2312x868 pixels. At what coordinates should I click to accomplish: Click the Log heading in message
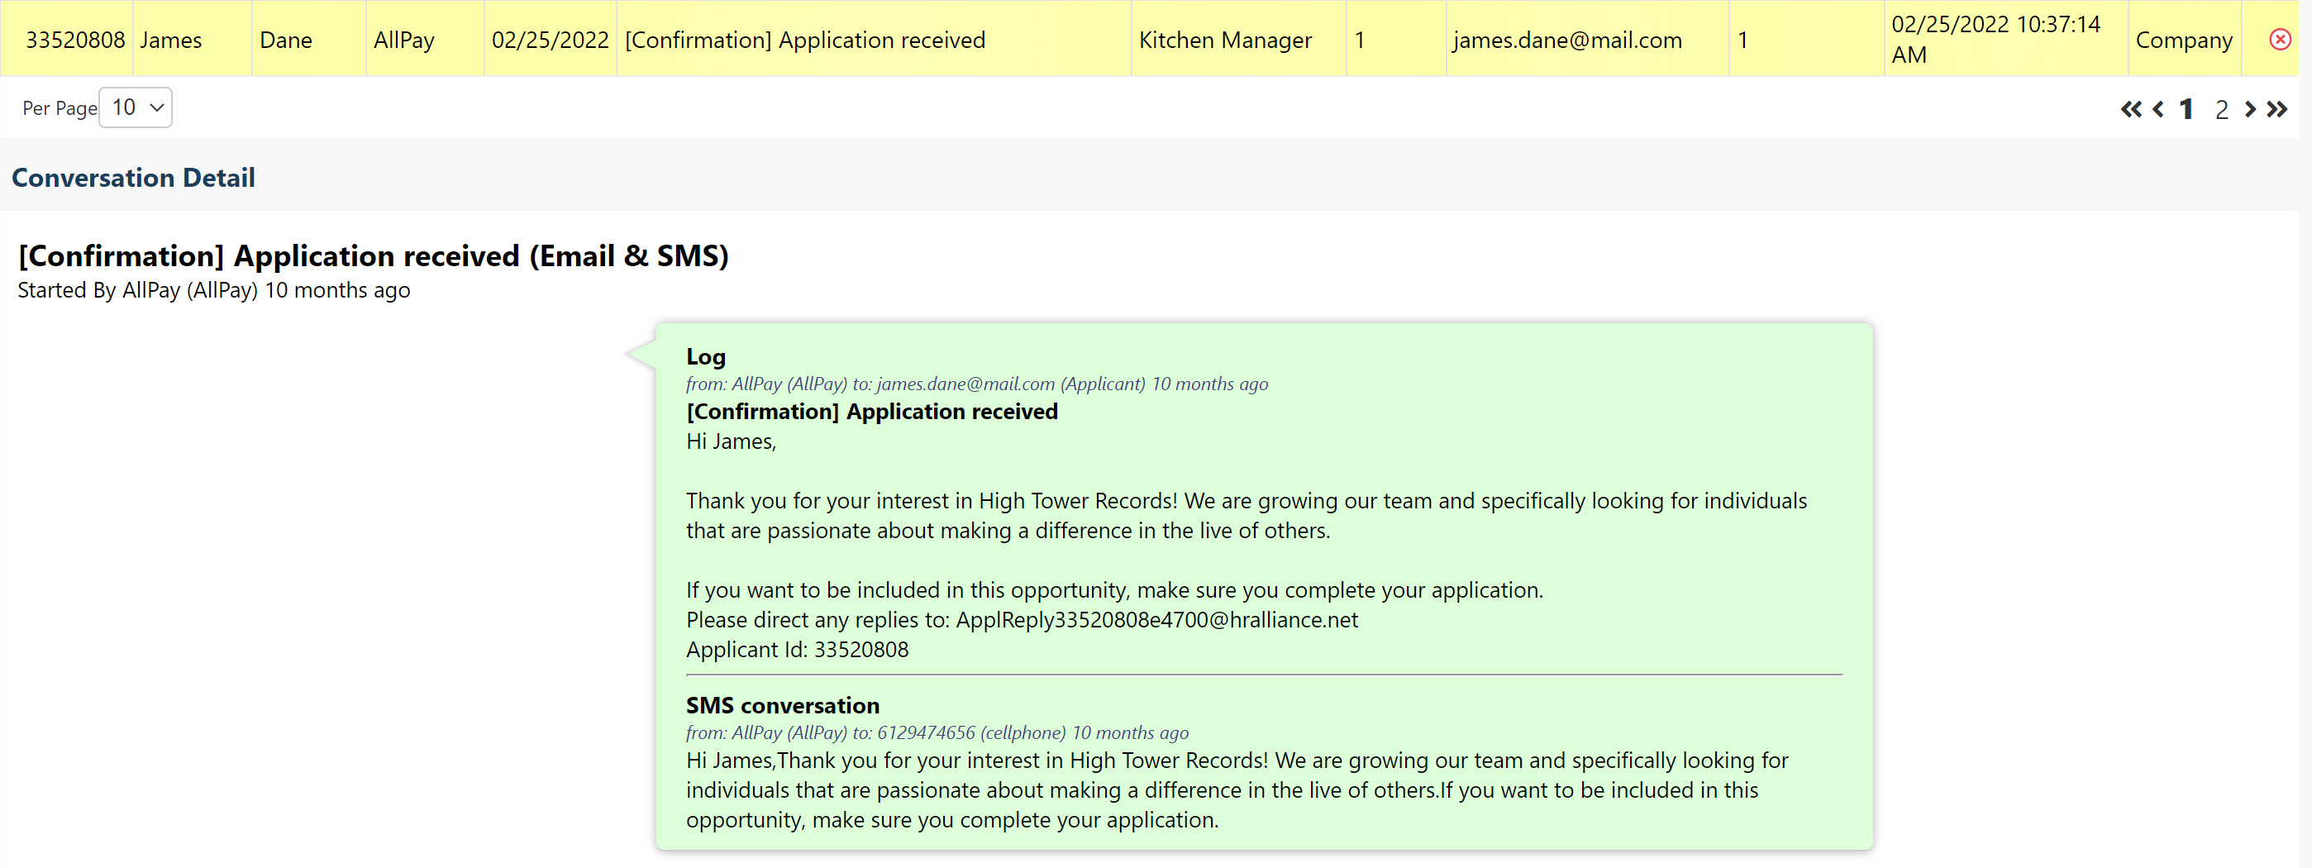pos(705,356)
